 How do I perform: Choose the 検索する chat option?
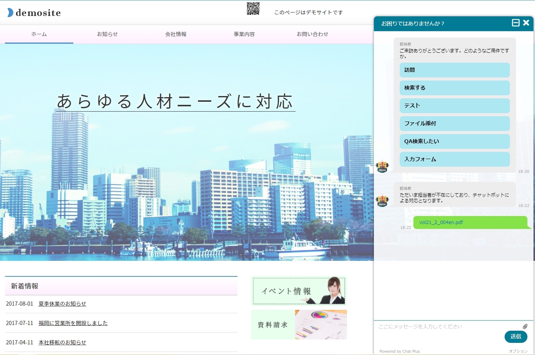pyautogui.click(x=454, y=88)
